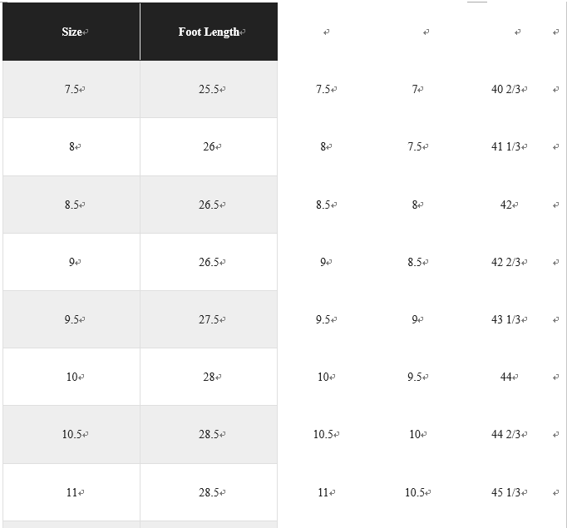
Task: Click size 10.5 in the first column
Action: (x=71, y=434)
